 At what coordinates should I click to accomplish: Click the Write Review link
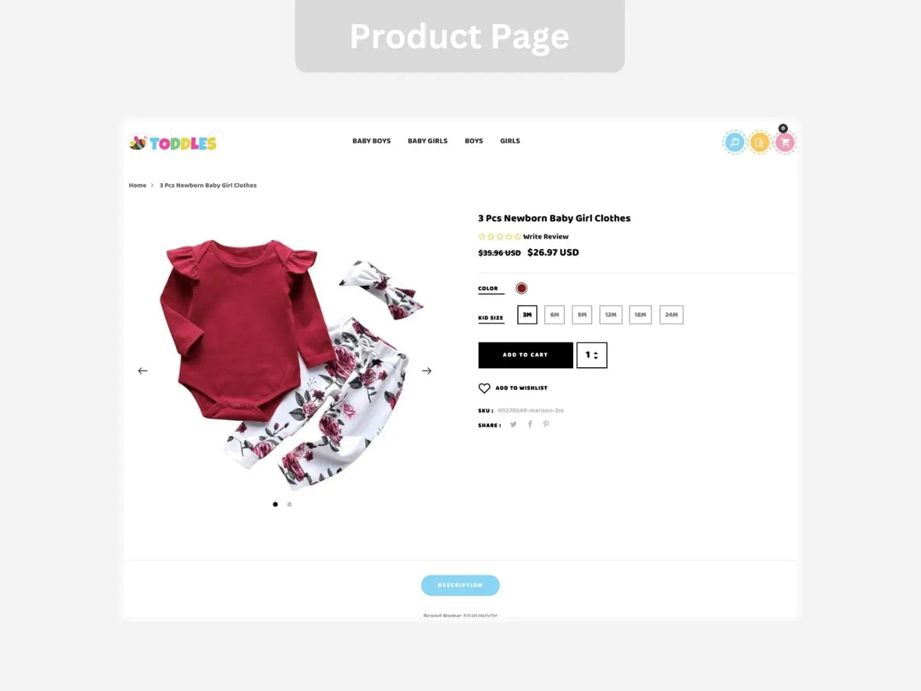tap(546, 236)
